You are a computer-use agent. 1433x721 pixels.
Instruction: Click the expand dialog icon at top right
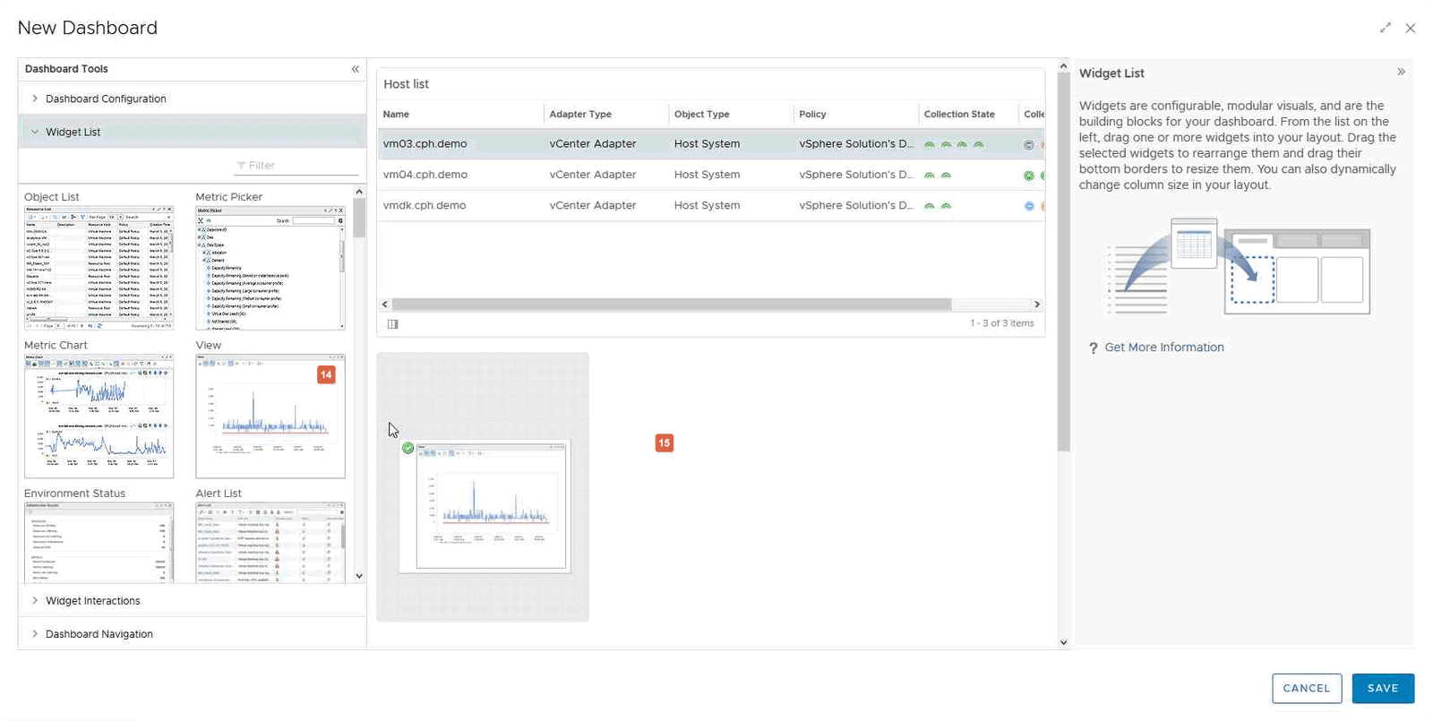tap(1386, 28)
